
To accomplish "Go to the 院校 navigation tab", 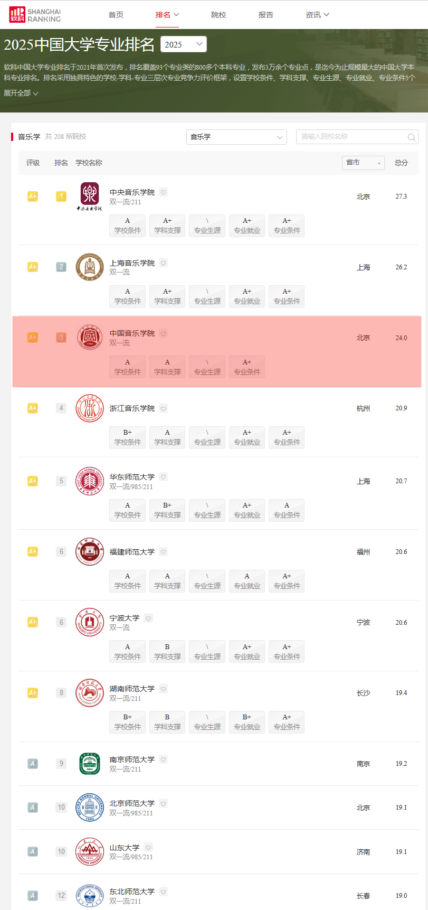I will click(218, 15).
